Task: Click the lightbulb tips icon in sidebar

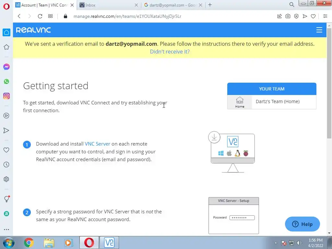Action: pos(7,199)
